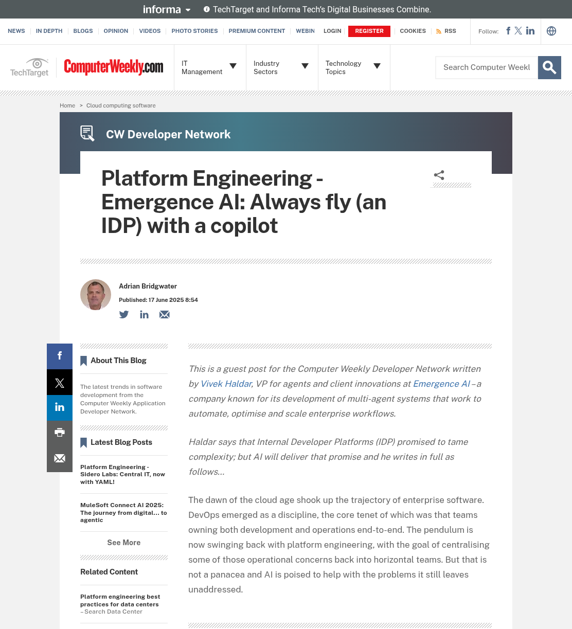572x629 pixels.
Task: Open author's Twitter bird icon
Action: [124, 315]
